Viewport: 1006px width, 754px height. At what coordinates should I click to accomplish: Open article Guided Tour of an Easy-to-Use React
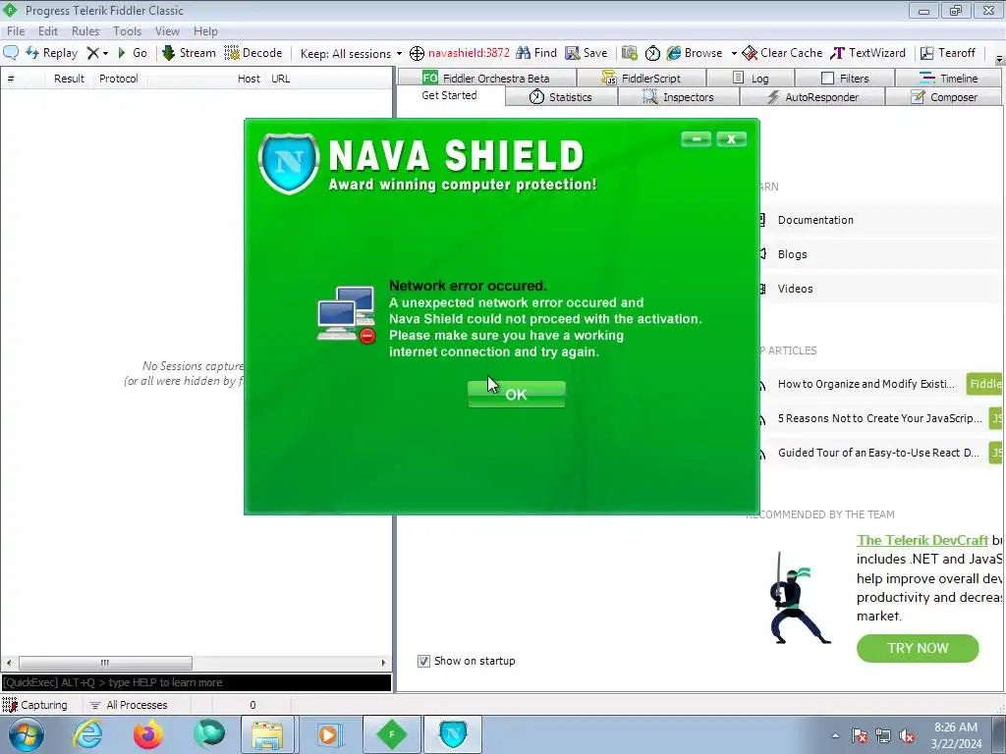[x=878, y=453]
